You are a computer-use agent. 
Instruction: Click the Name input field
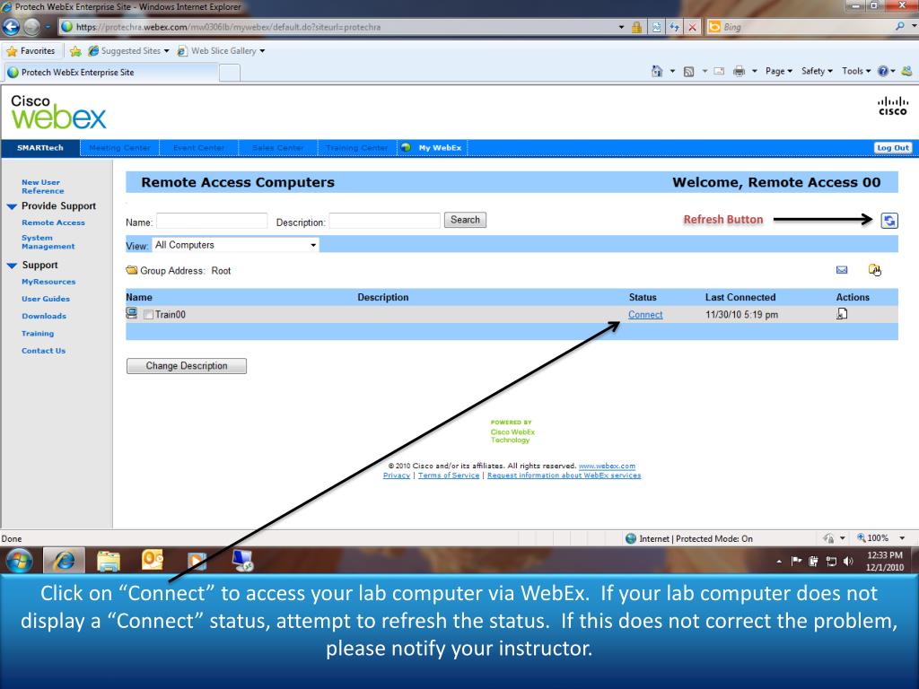[212, 221]
